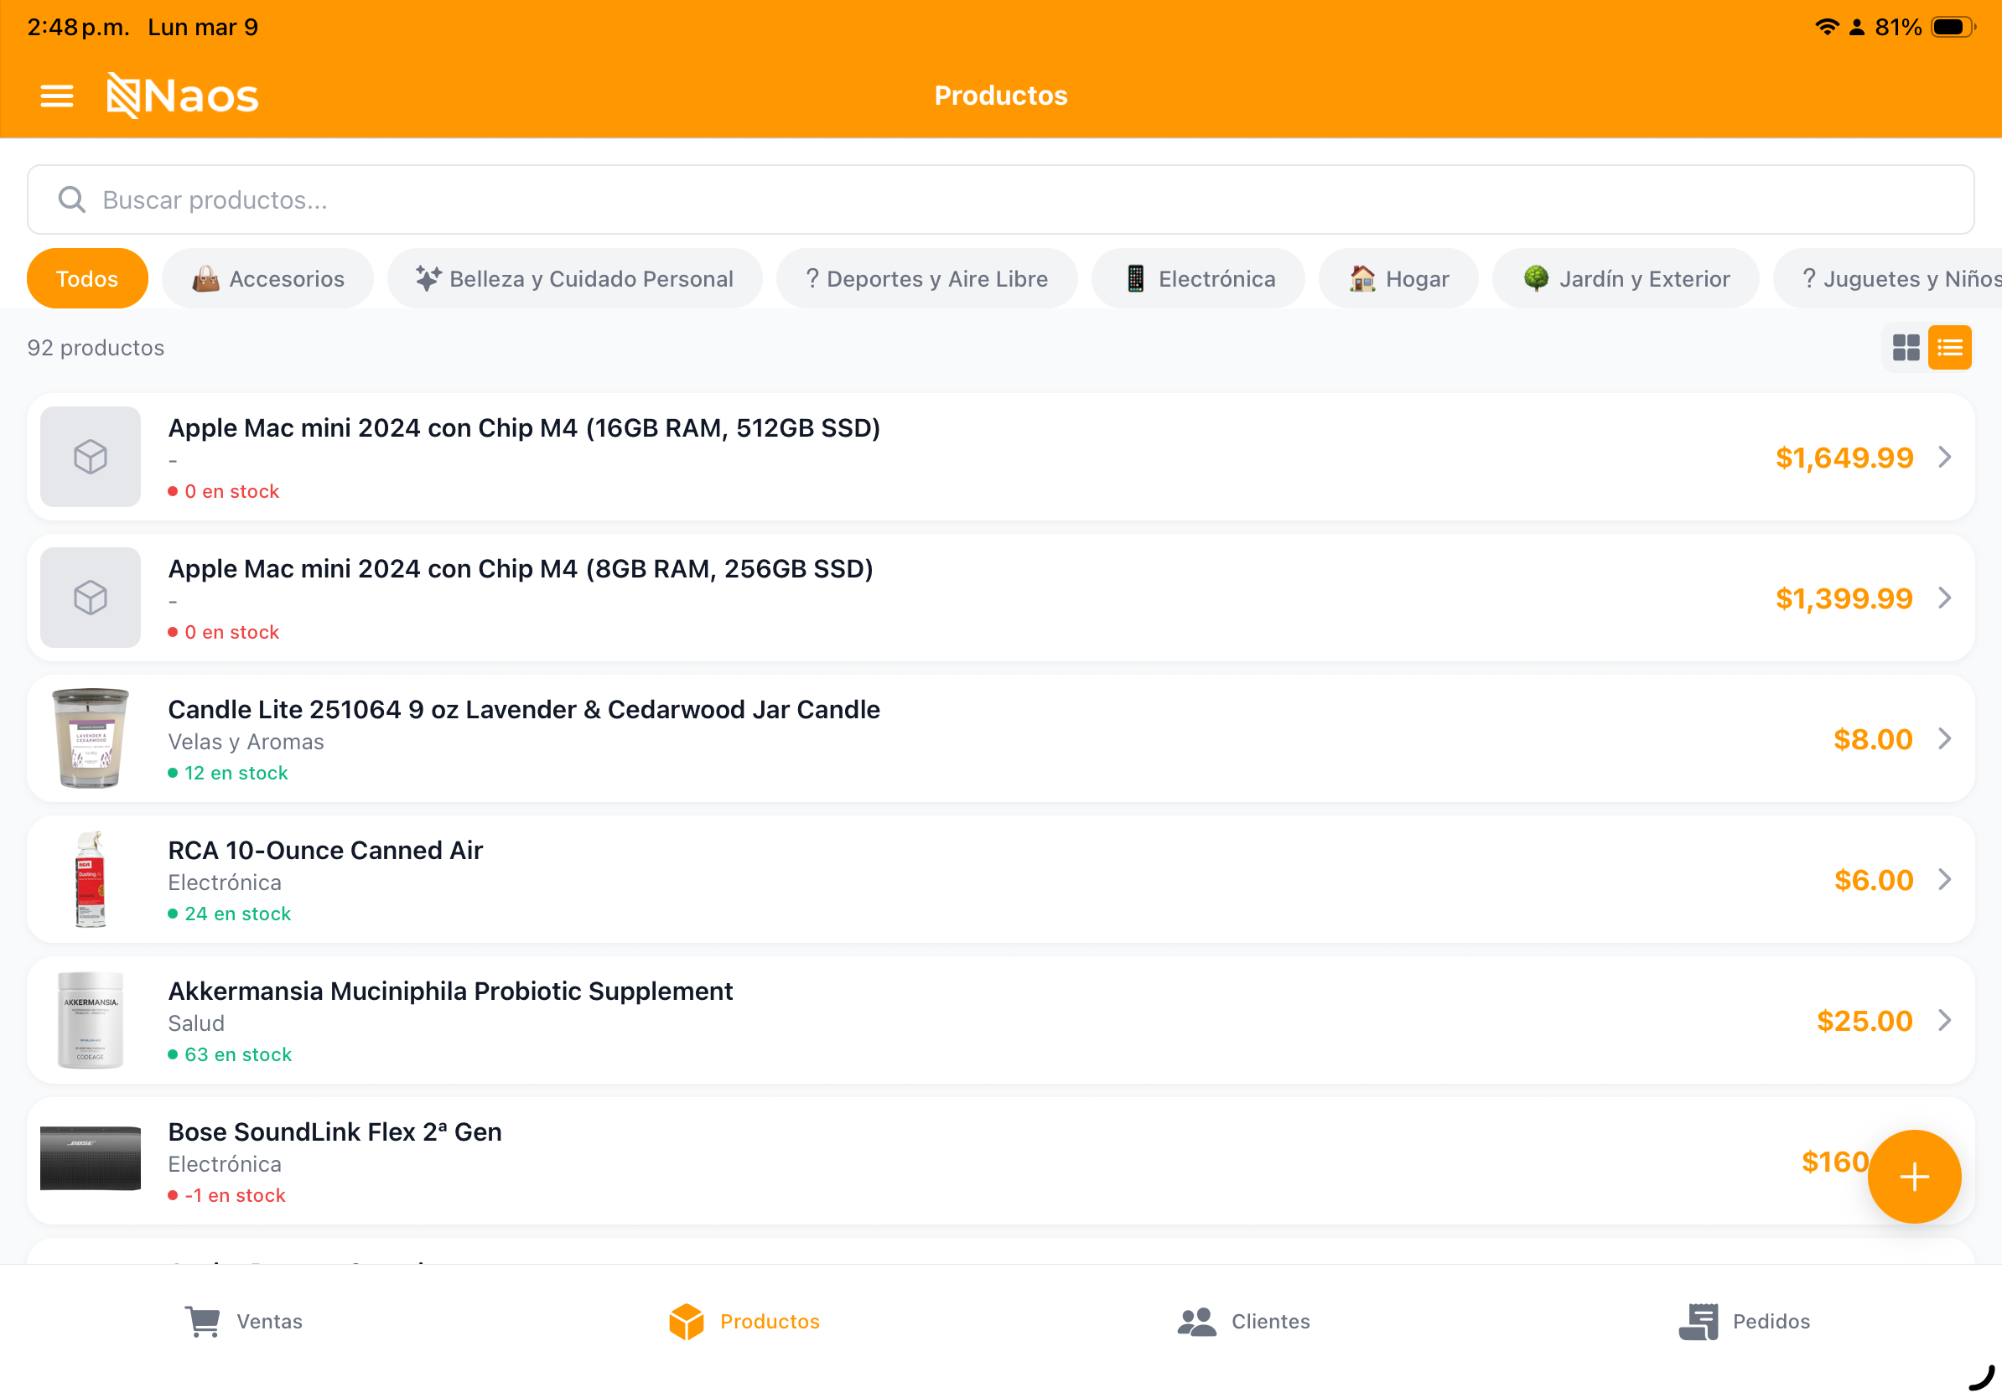This screenshot has height=1398, width=2002.
Task: Open the Pedidos receipt tab
Action: click(1744, 1321)
